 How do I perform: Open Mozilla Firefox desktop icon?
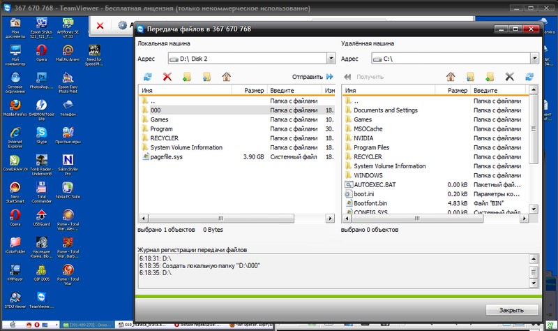point(15,105)
